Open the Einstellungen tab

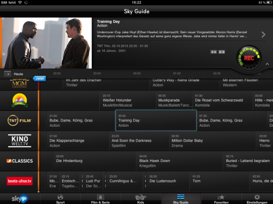coord(257,199)
